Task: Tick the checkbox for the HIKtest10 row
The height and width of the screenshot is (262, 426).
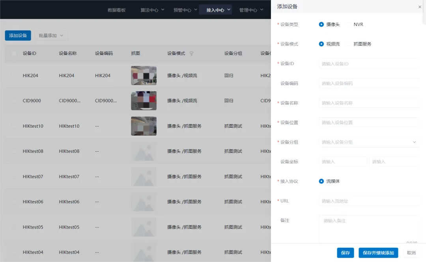Action: [14, 126]
